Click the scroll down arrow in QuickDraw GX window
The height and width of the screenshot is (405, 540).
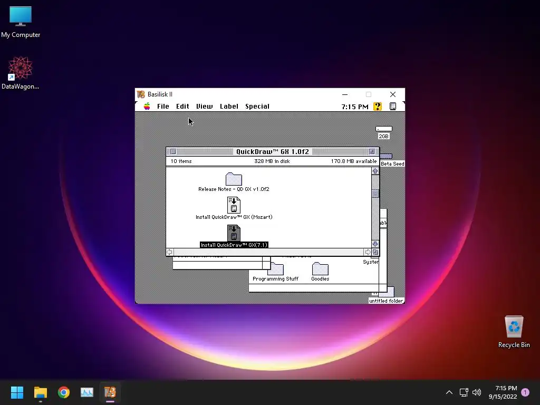point(375,244)
